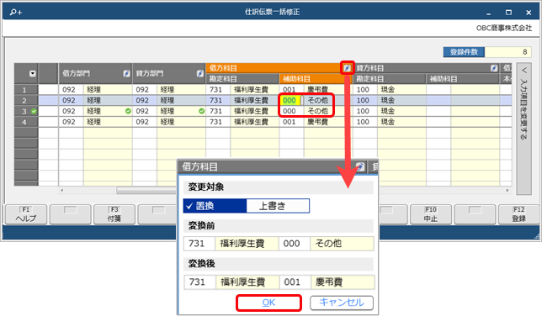Click the 補助科目 orange sub-header

316,79
